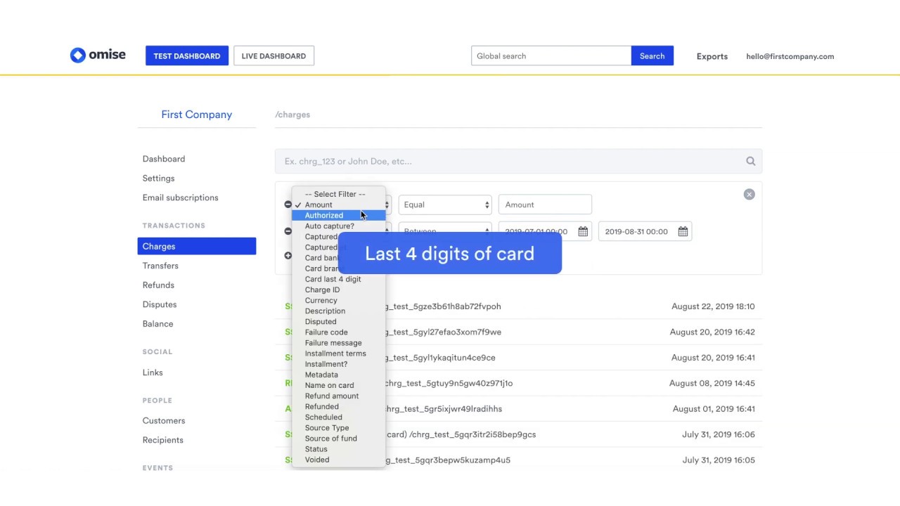The width and height of the screenshot is (900, 506).
Task: Pick Scheduled filter option
Action: coord(339,417)
